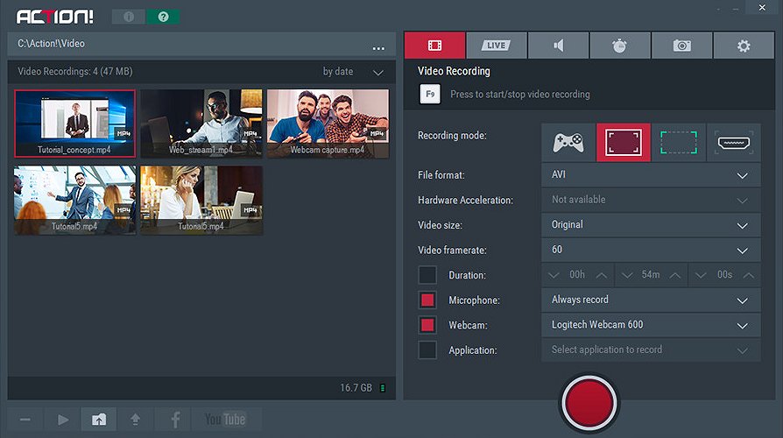Decrease duration seconds value
The height and width of the screenshot is (438, 783).
click(x=701, y=275)
